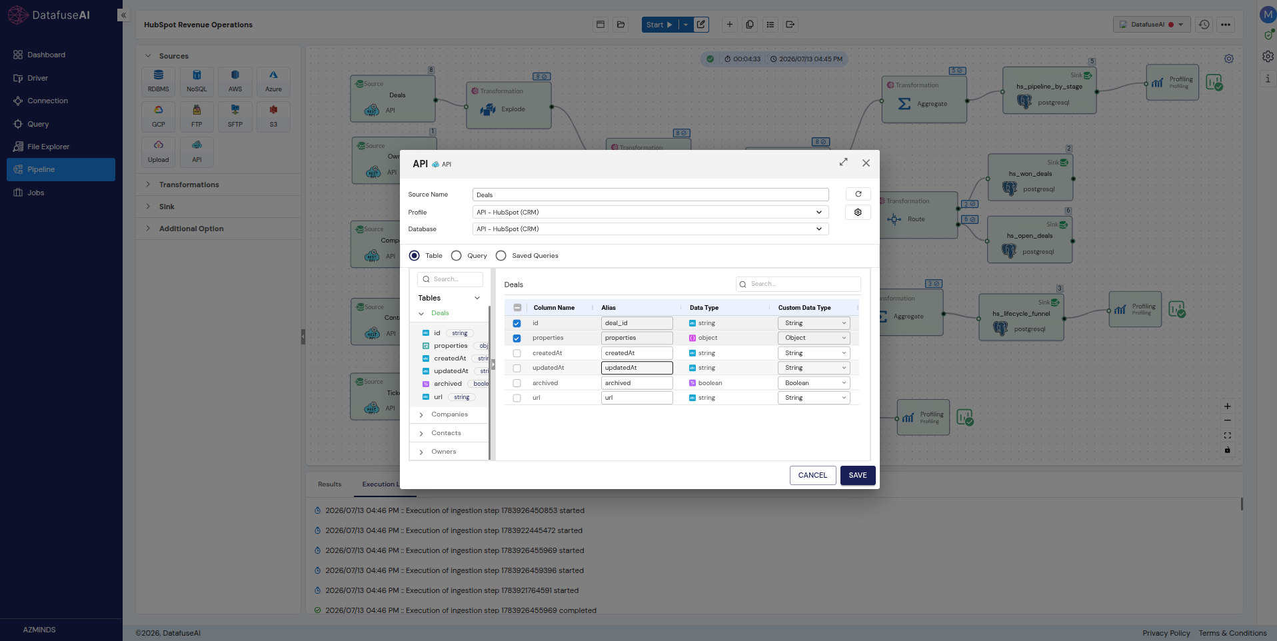
Task: Open the DatafuseAI environment selector
Action: [x=1152, y=25]
